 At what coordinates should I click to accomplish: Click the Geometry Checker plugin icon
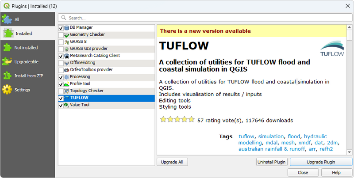coord(67,34)
